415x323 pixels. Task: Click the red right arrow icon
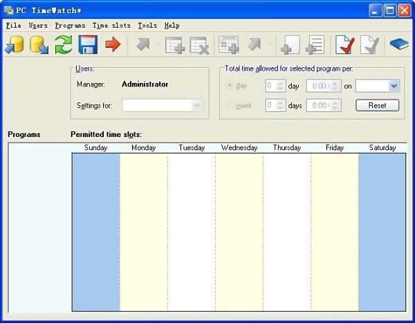click(113, 44)
